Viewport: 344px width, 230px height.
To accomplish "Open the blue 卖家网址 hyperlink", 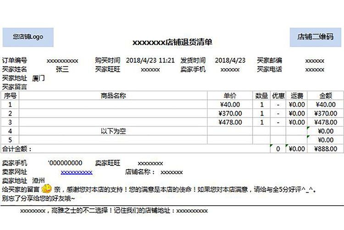I will [x=77, y=172].
